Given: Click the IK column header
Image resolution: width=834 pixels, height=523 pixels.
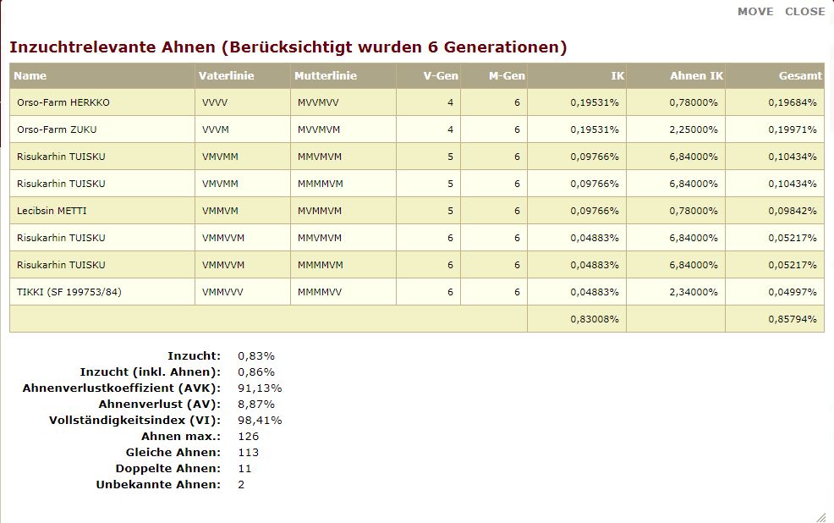Looking at the screenshot, I should [617, 75].
